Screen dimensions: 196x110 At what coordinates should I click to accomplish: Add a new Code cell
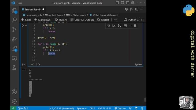(x=26, y=20)
